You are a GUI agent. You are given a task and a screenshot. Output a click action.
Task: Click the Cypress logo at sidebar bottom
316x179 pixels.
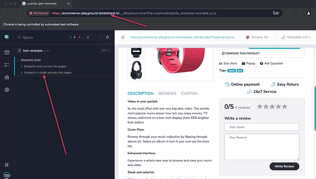coord(7,176)
